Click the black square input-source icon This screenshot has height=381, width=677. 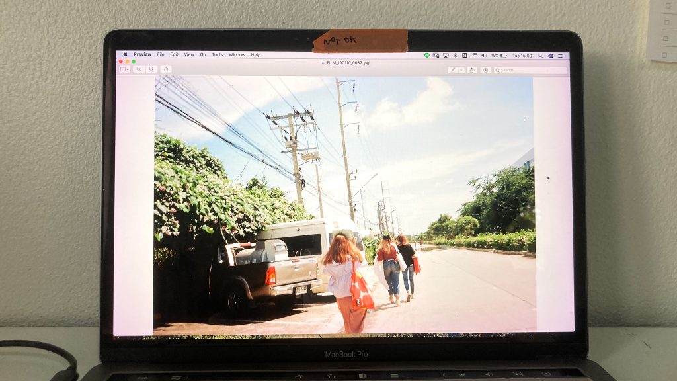465,56
